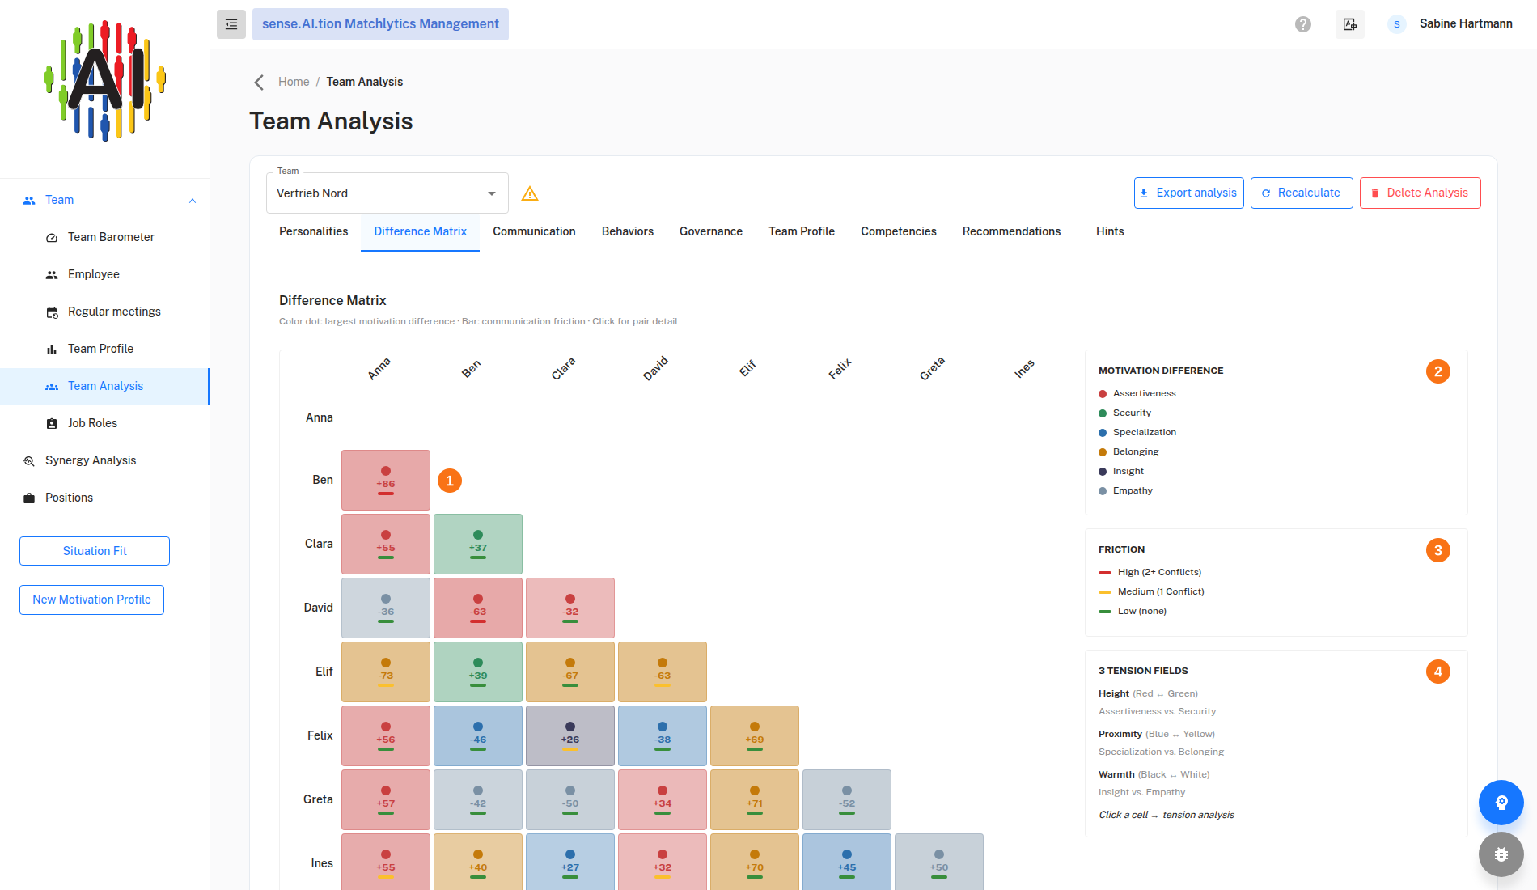The image size is (1537, 890).
Task: Click the AI logo in the sidebar
Action: coord(105,81)
